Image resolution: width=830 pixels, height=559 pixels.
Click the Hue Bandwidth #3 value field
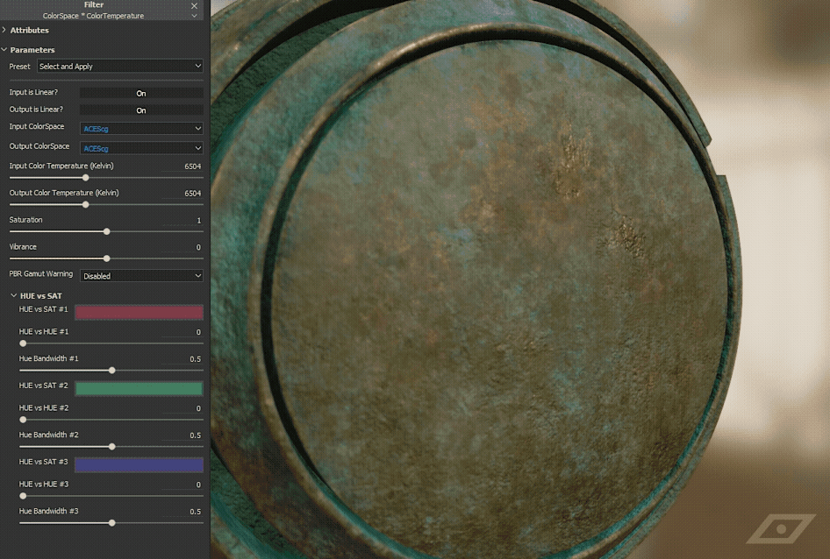pos(182,512)
